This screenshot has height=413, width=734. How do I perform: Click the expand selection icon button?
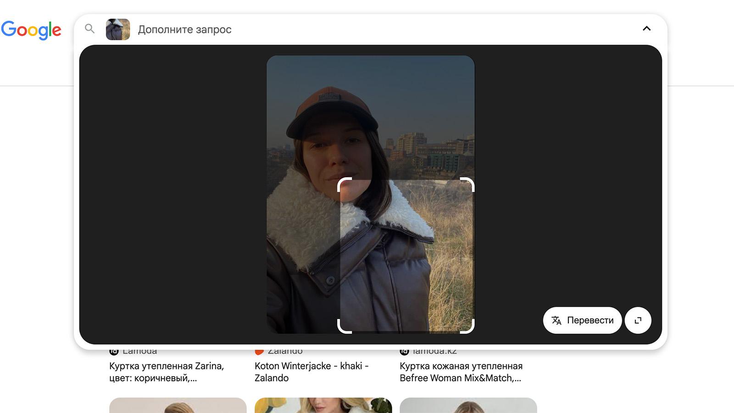coord(638,320)
